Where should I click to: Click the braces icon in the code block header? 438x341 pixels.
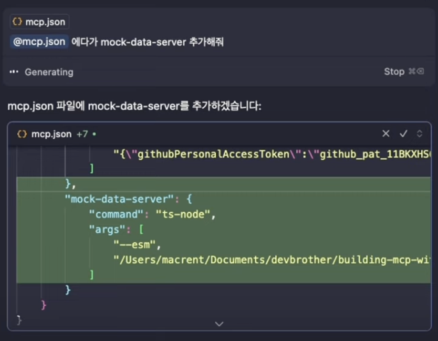[x=22, y=134]
